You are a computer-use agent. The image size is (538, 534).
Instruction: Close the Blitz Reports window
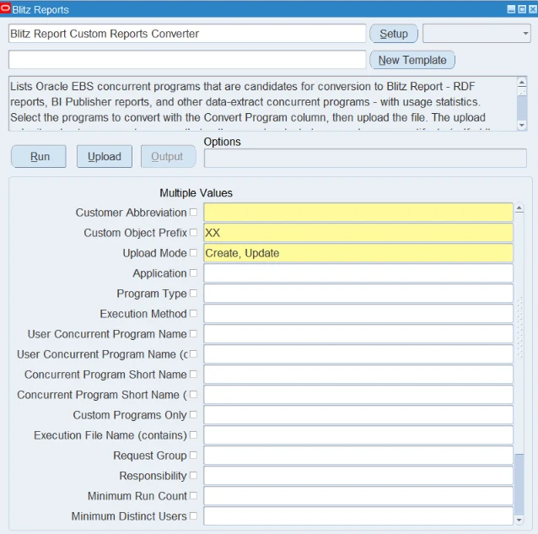533,9
